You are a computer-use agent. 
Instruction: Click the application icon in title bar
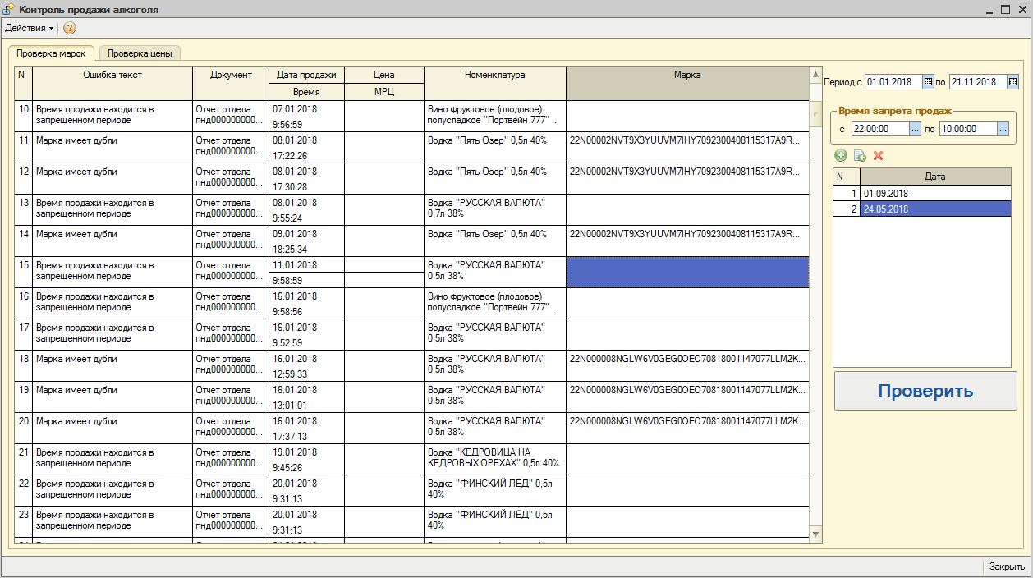[x=9, y=10]
